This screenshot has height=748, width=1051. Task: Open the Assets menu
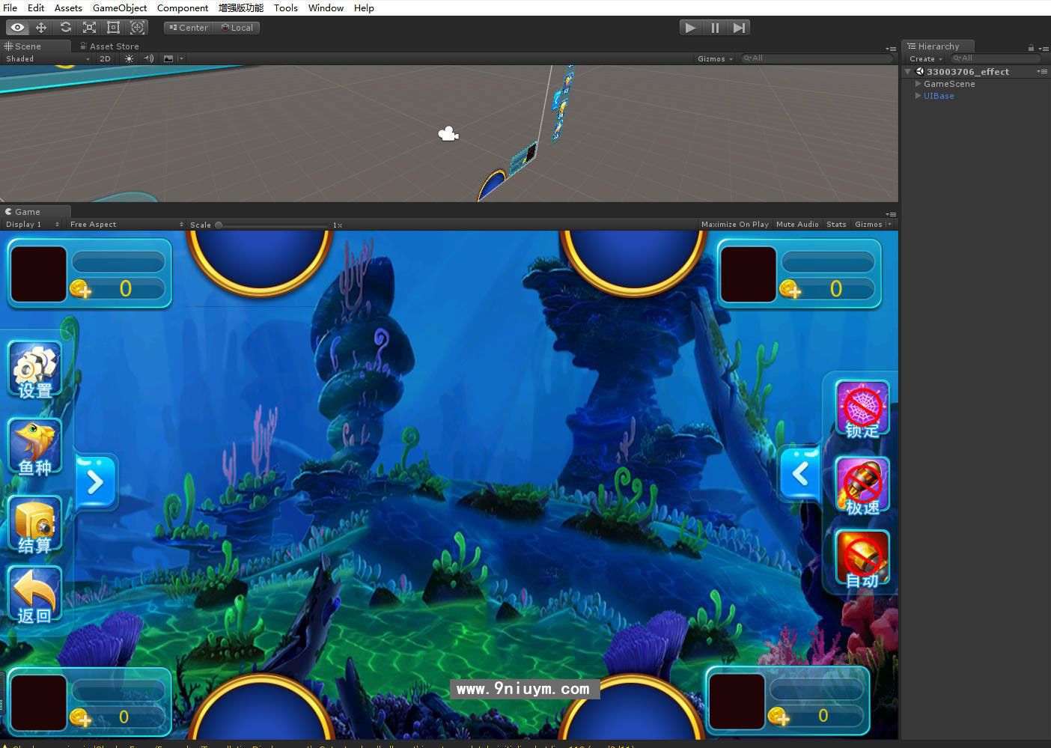pyautogui.click(x=68, y=7)
